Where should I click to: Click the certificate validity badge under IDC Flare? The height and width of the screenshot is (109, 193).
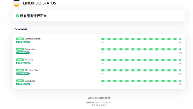click(23, 63)
